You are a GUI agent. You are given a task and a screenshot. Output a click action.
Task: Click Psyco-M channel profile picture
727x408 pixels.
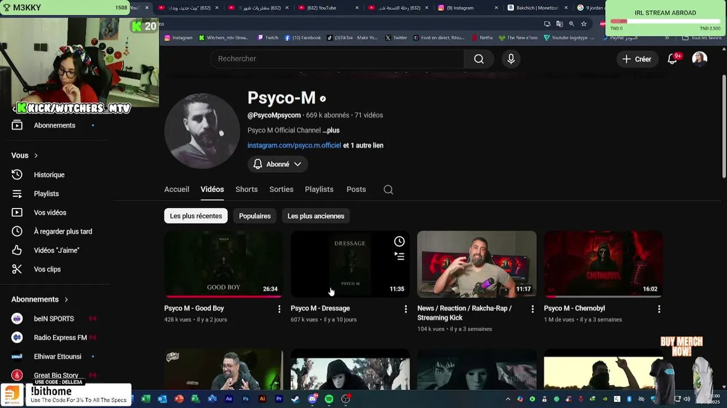pyautogui.click(x=202, y=131)
